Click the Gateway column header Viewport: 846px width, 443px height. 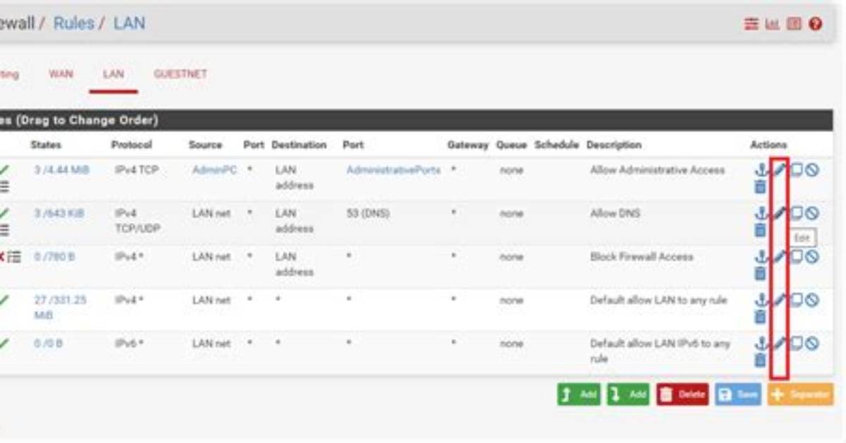[x=467, y=145]
